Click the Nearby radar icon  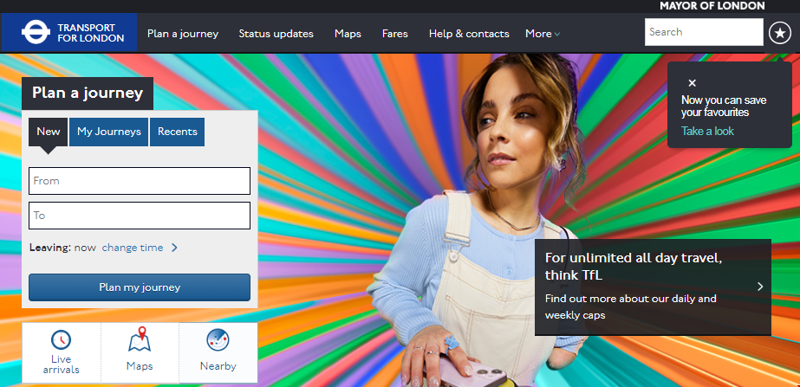click(218, 339)
